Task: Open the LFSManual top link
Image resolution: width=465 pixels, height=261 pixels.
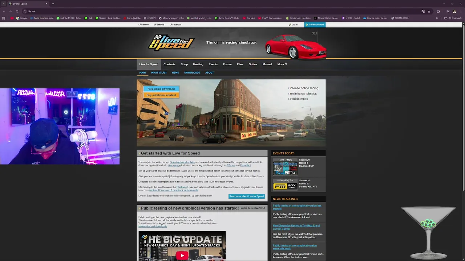Action: pyautogui.click(x=175, y=25)
